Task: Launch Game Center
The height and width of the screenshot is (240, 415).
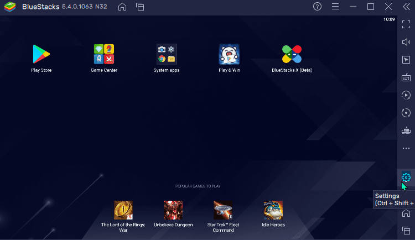Action: point(104,54)
